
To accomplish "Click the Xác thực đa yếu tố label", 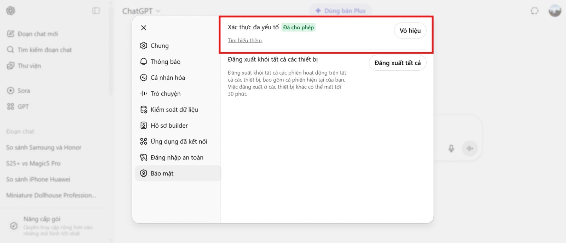I will [x=253, y=27].
